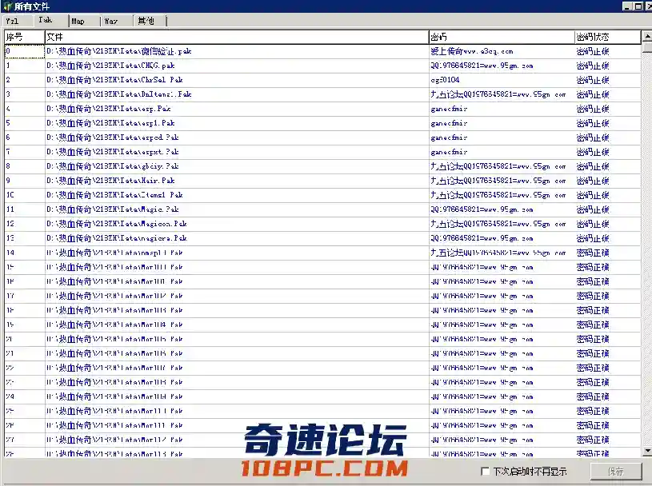Click the 文件 column header

coord(237,37)
